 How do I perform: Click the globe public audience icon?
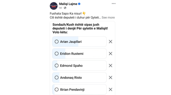tap(65, 8)
